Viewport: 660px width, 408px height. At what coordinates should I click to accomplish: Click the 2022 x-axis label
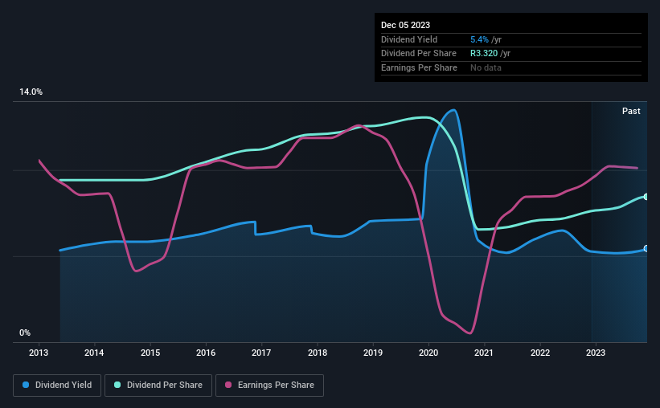point(540,353)
